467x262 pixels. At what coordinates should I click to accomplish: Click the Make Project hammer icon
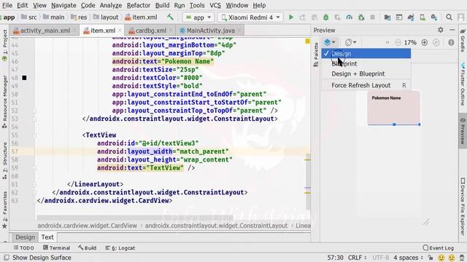point(170,17)
